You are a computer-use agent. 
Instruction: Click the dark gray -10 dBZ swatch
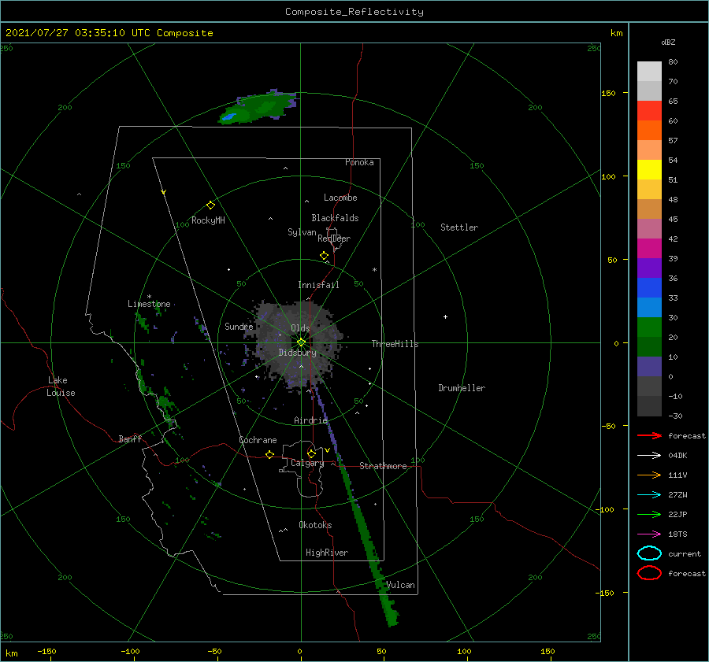[x=649, y=406]
